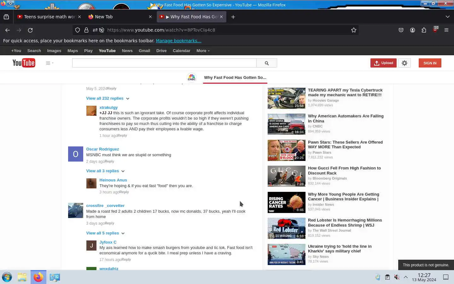Open a new tab with plus button
The width and height of the screenshot is (454, 284).
[233, 17]
